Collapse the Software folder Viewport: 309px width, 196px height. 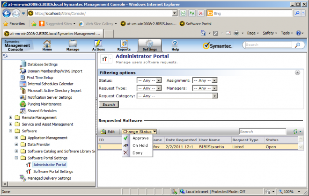(11, 131)
